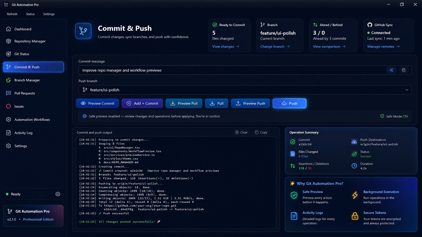Viewport: 422px width, 237px height.
Task: Click the Pull Requests icon in sidebar
Action: (x=9, y=93)
